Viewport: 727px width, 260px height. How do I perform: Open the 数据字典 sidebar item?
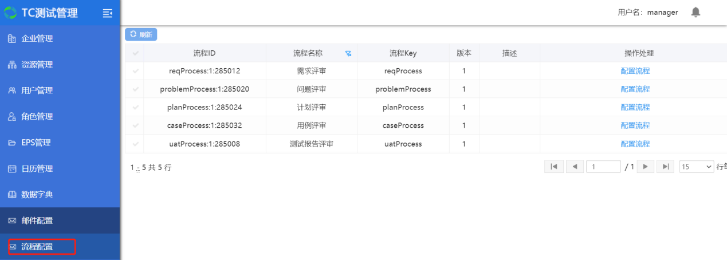click(x=37, y=195)
